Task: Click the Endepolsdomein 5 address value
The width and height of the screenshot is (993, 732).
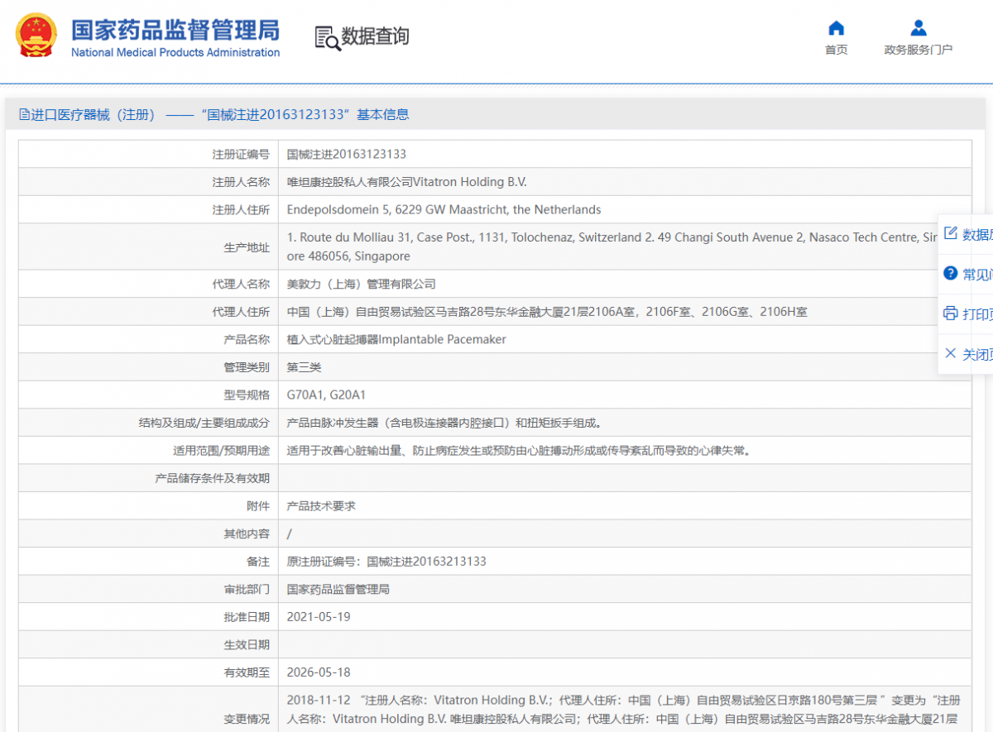Action: coord(444,209)
